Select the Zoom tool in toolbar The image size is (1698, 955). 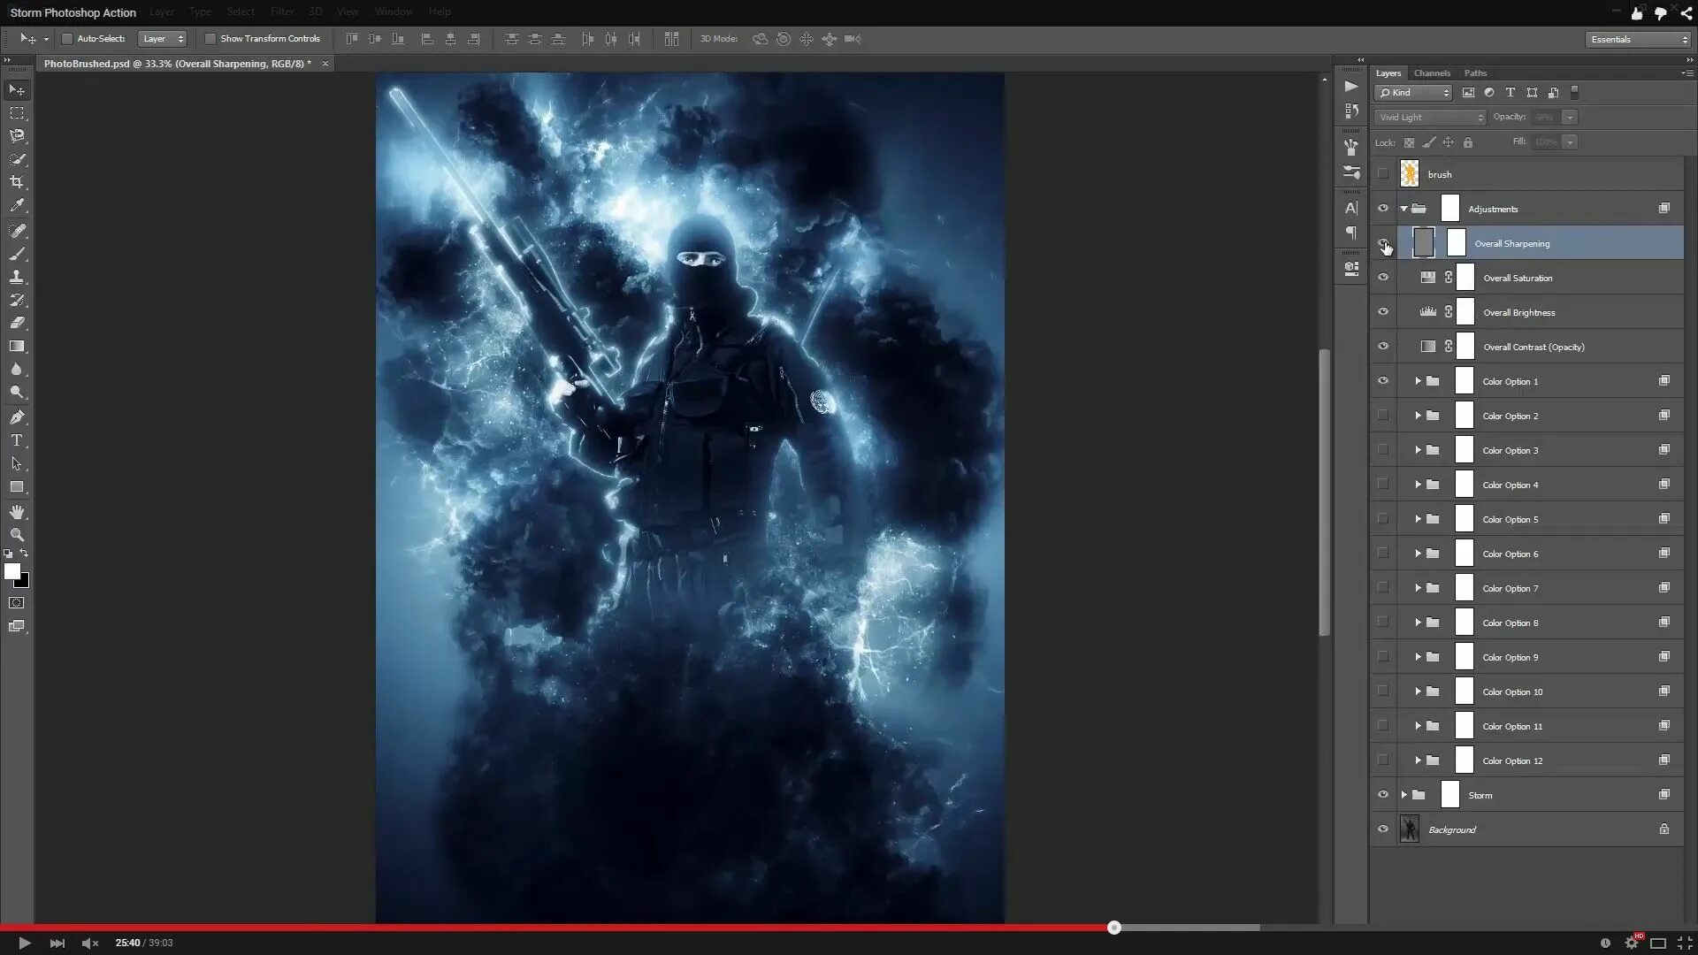pyautogui.click(x=17, y=535)
